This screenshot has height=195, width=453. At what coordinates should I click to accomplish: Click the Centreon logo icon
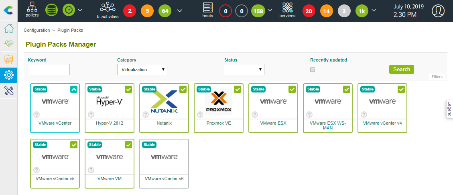tap(8, 10)
